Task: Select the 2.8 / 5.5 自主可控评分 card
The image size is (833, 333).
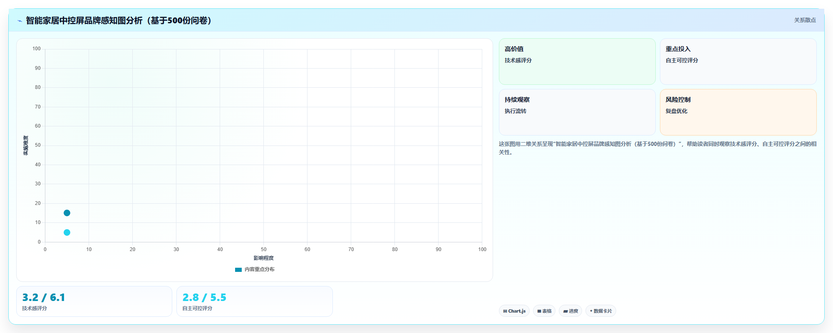Action: pos(255,301)
